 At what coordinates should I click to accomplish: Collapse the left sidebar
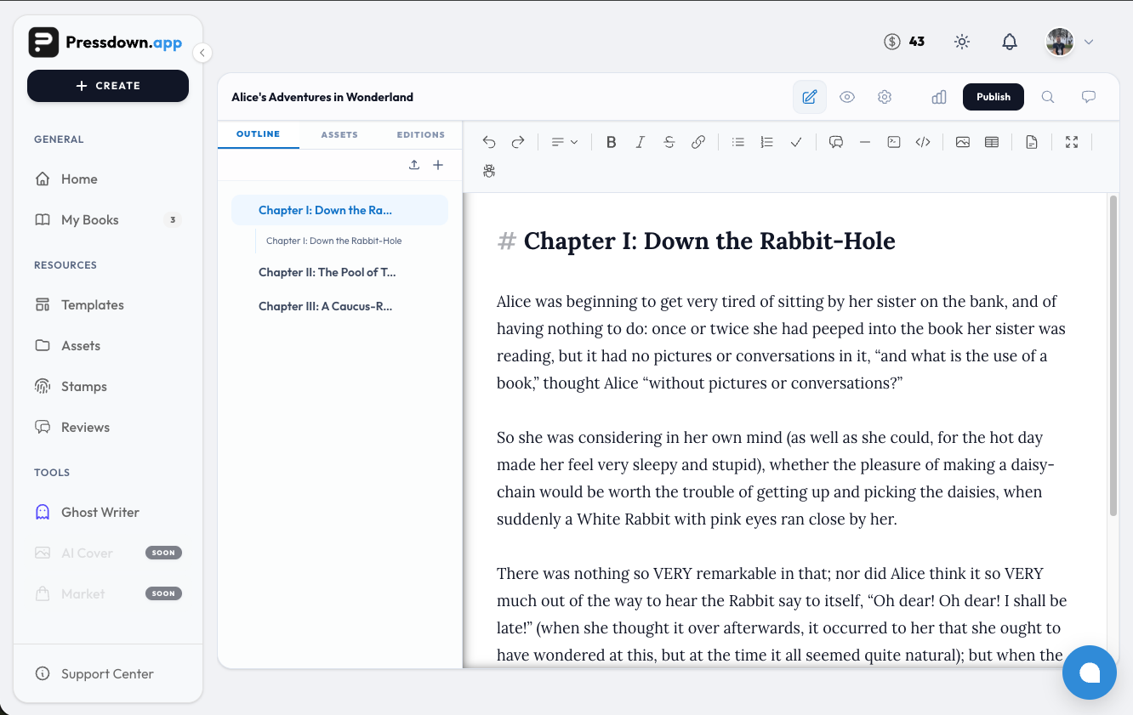tap(202, 53)
